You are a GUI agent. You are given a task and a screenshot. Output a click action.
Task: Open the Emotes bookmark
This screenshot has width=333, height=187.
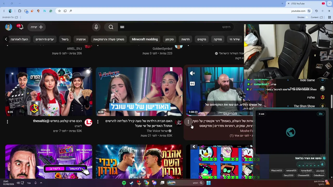coord(303,17)
